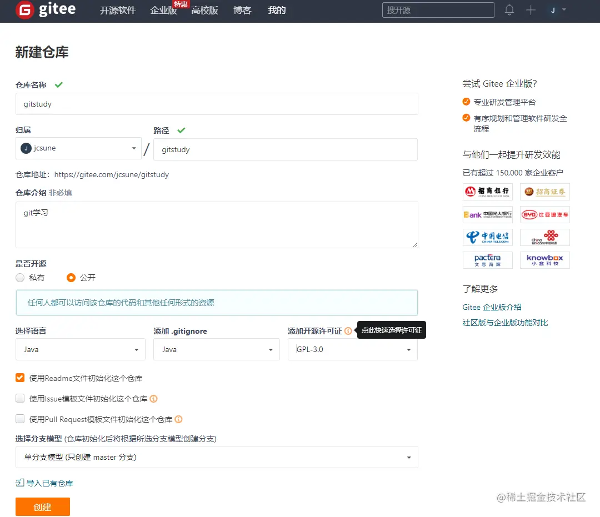The height and width of the screenshot is (517, 600).
Task: Click the 专业研发管理平台 text
Action: [504, 102]
